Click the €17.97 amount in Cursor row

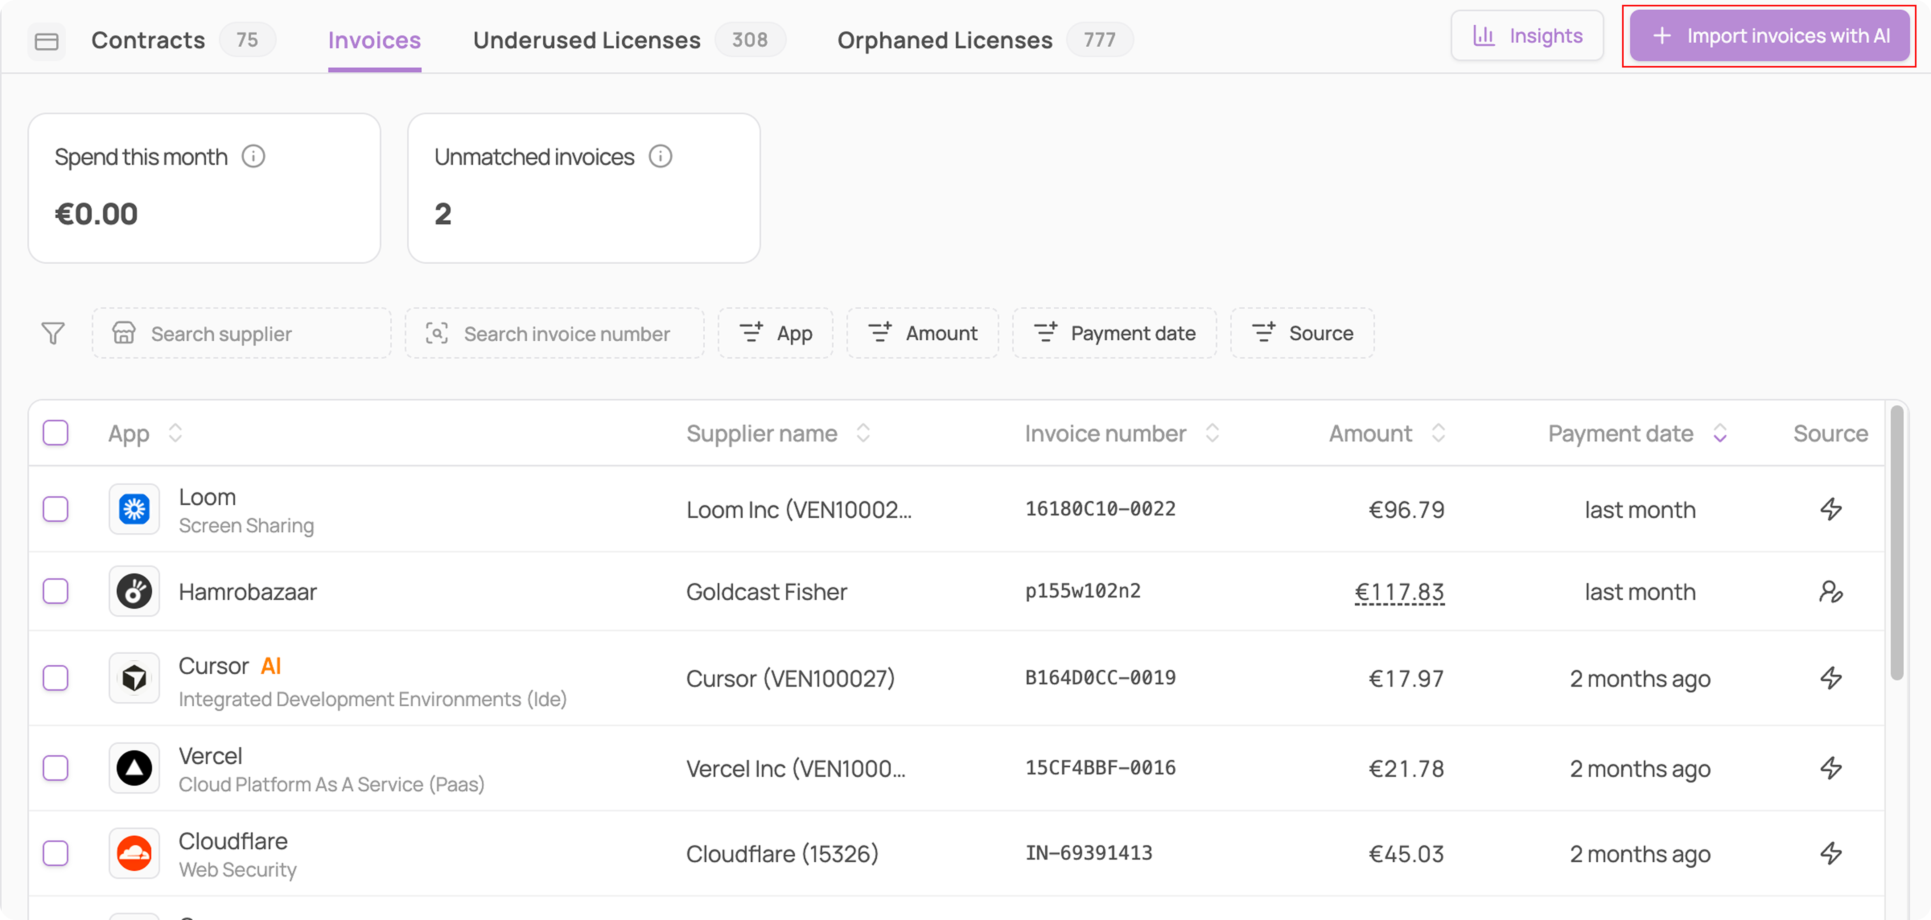point(1406,678)
